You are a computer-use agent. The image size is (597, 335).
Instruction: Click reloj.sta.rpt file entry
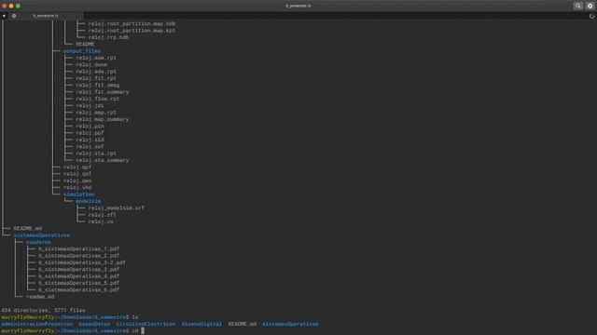pos(96,154)
